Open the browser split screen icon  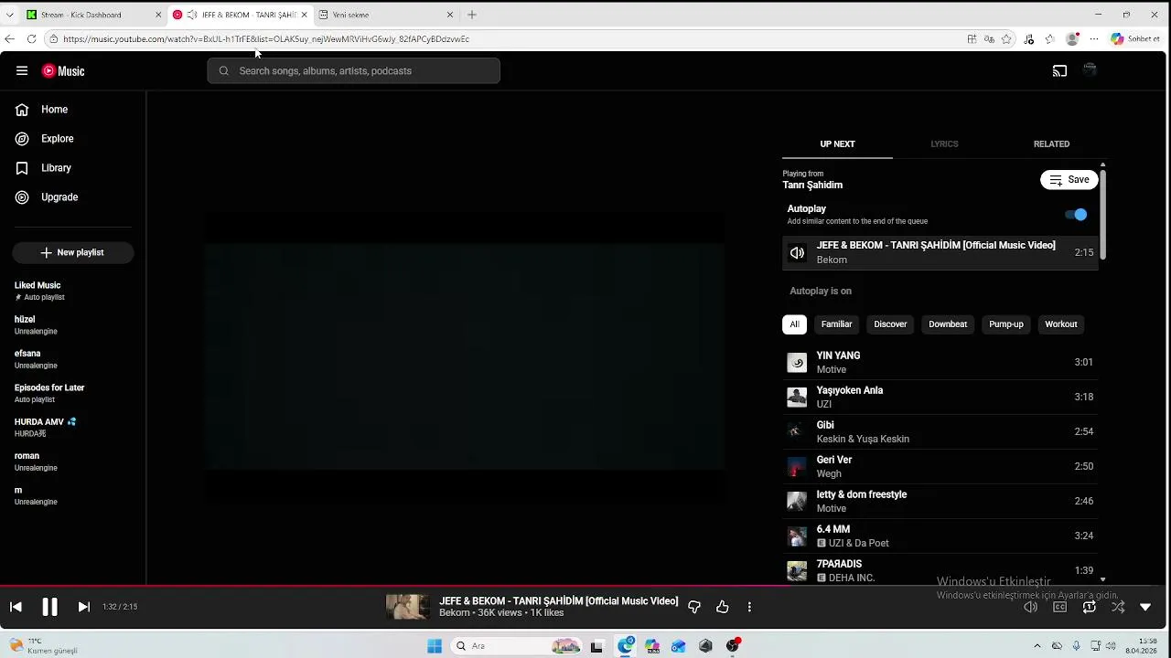pos(972,39)
